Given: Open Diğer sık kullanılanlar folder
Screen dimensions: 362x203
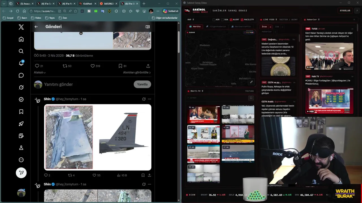Looking at the screenshot, I should click(x=165, y=18).
